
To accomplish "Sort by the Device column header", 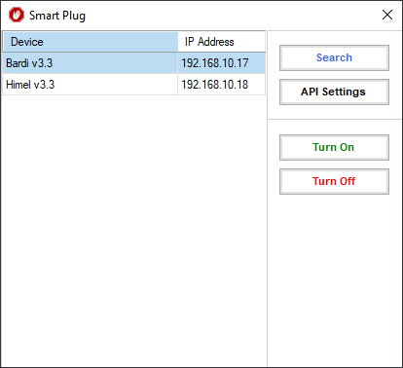I will click(x=91, y=42).
